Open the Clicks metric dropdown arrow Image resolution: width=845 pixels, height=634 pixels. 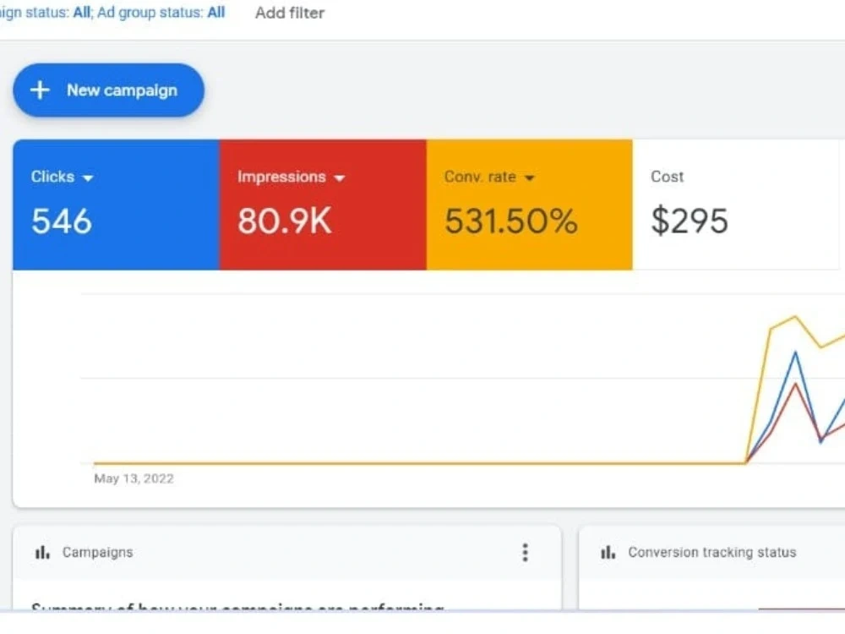[x=88, y=178]
